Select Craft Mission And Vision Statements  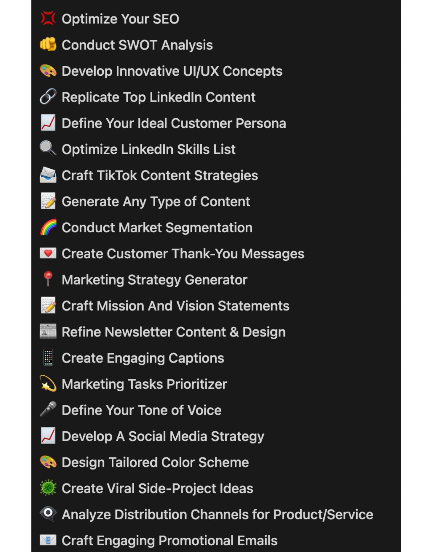pos(175,306)
